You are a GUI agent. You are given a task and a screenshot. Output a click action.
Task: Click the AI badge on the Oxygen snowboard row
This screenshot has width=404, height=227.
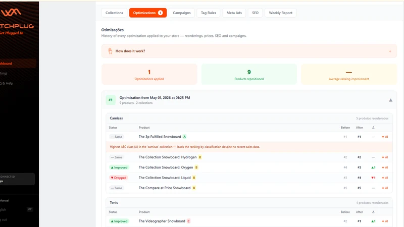[x=385, y=167]
